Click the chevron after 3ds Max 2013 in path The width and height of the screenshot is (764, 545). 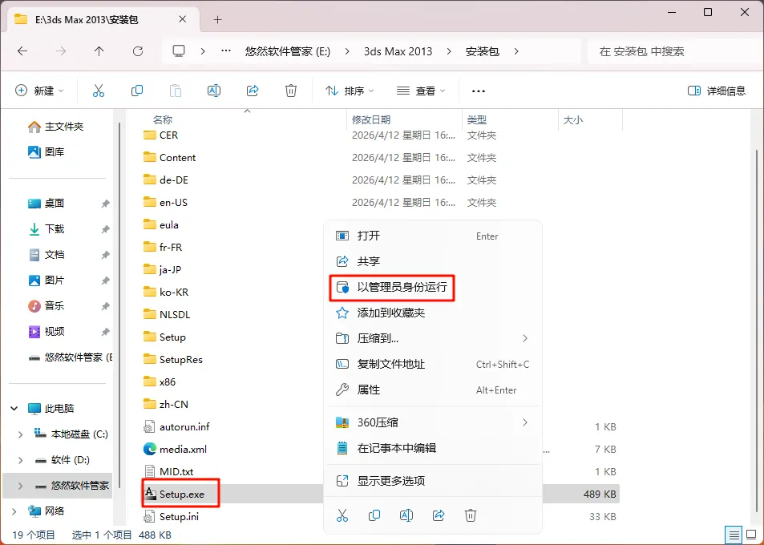point(449,51)
